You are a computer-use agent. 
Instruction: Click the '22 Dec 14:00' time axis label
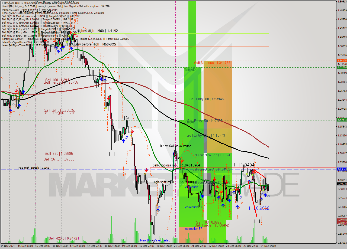tap(216, 246)
